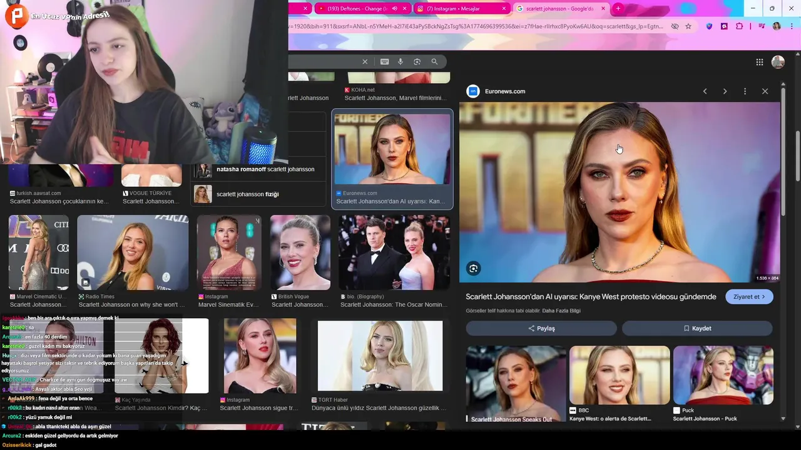Viewport: 801px width, 450px height.
Task: Save image with the Kaydet button
Action: pos(697,328)
